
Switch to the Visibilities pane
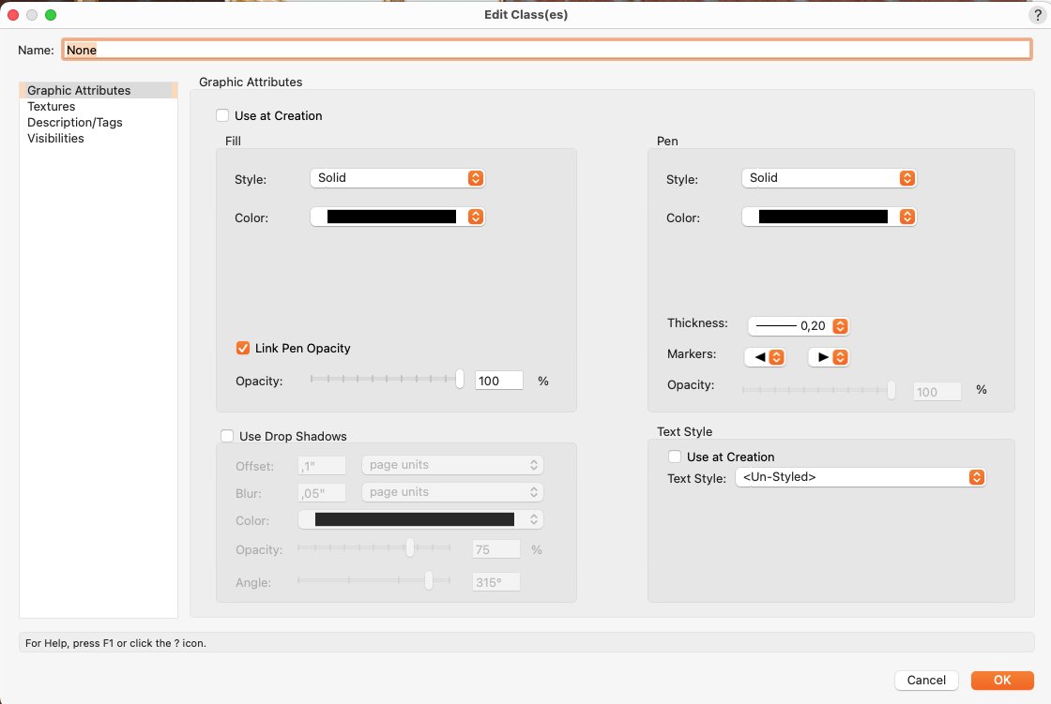click(x=55, y=139)
